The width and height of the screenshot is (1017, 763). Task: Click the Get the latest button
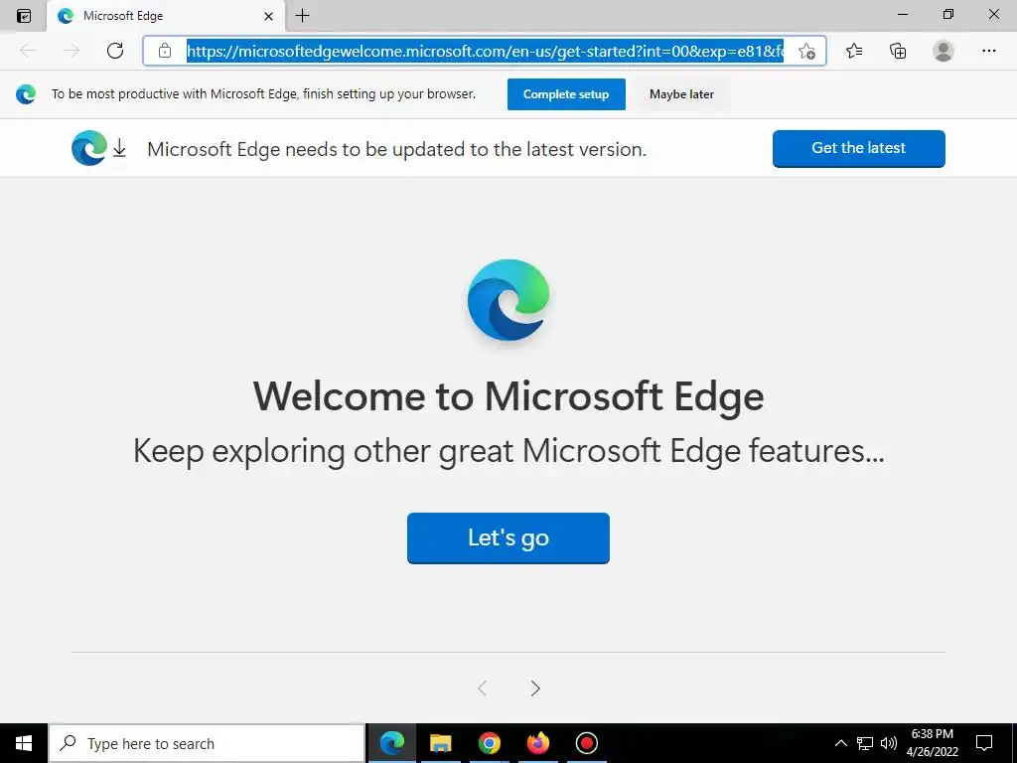[x=859, y=148]
